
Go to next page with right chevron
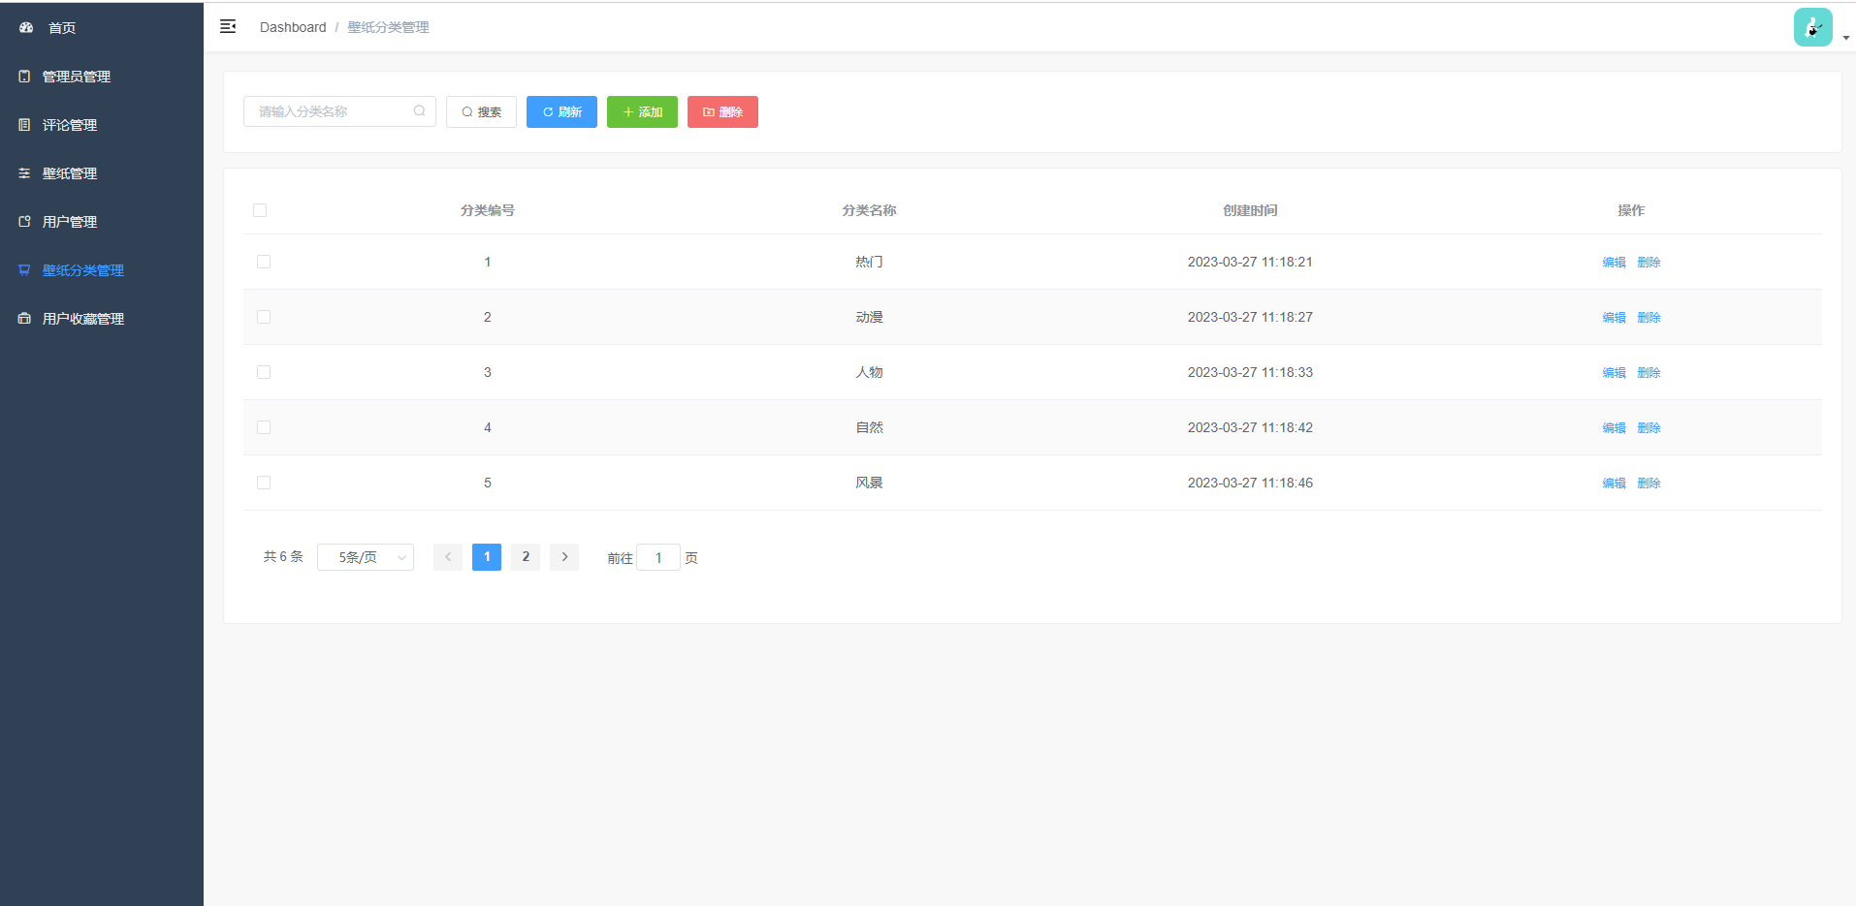tap(564, 557)
